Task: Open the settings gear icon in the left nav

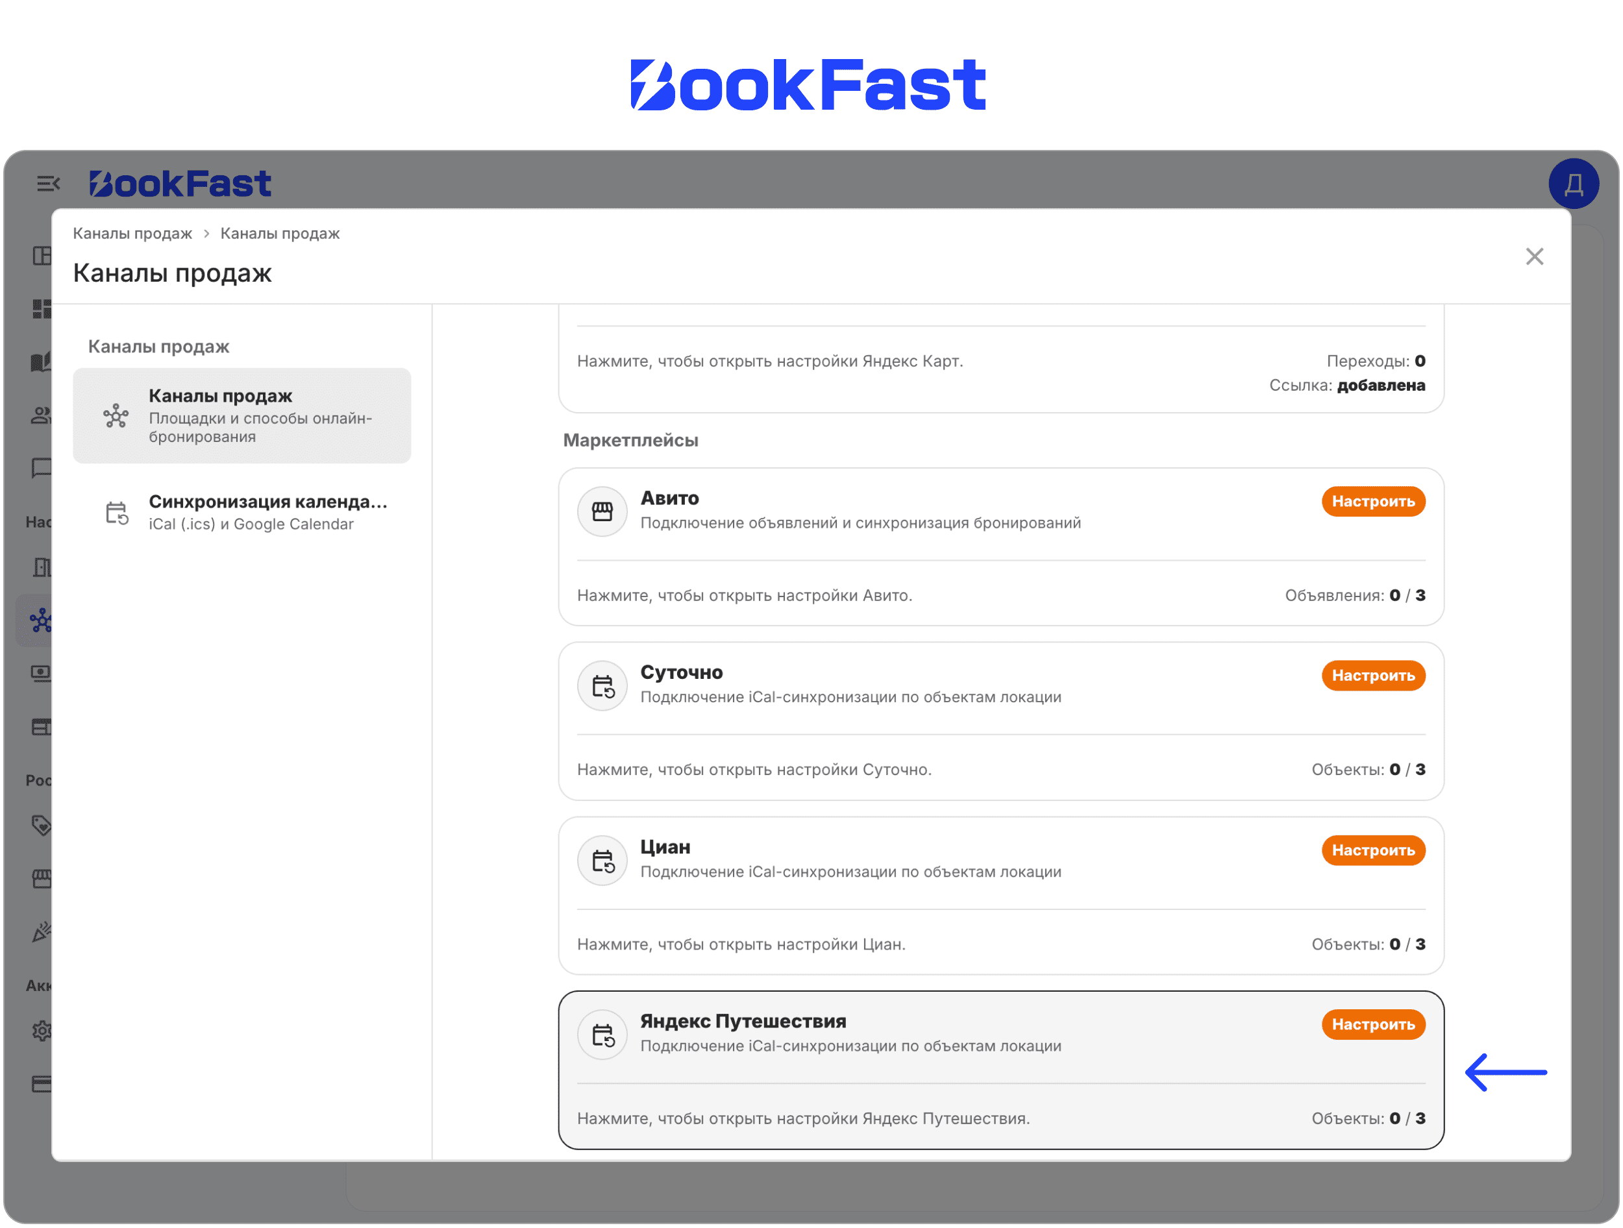Action: click(41, 1031)
